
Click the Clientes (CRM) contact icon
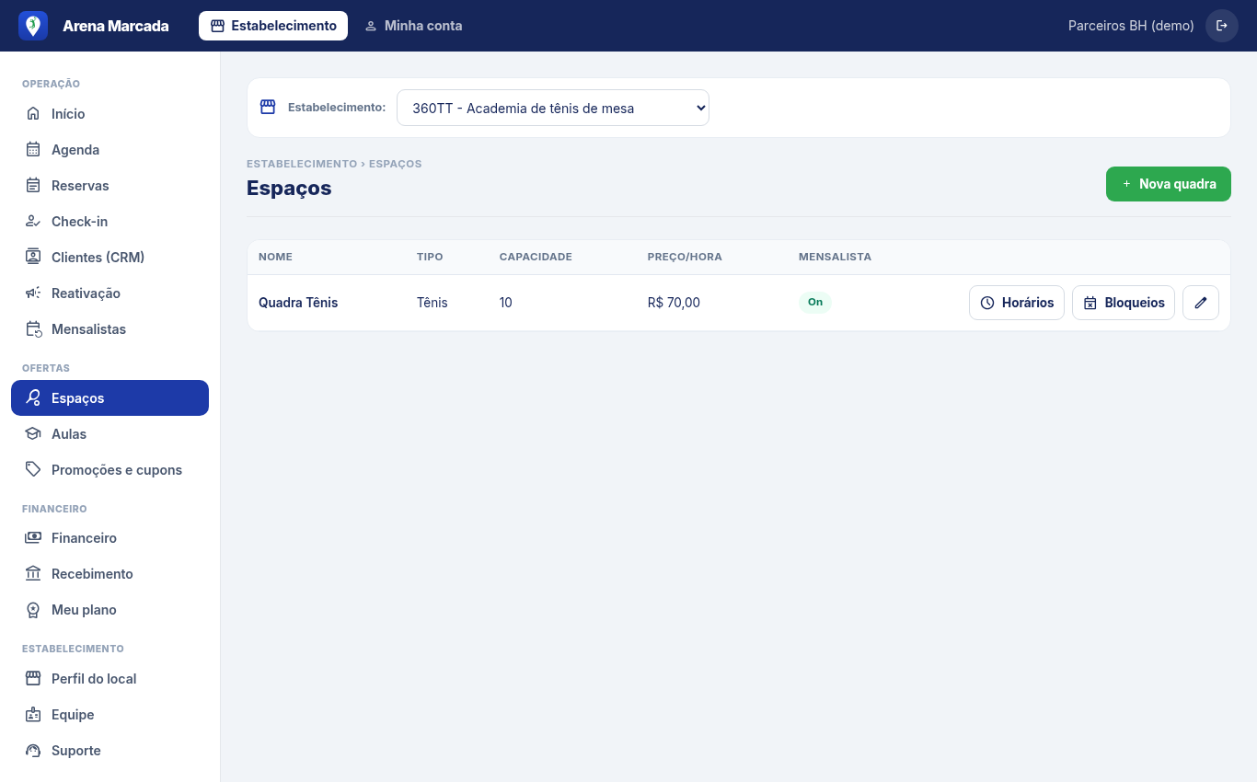click(33, 258)
